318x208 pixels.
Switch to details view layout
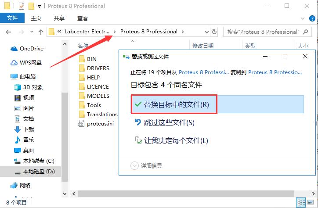click(x=301, y=202)
